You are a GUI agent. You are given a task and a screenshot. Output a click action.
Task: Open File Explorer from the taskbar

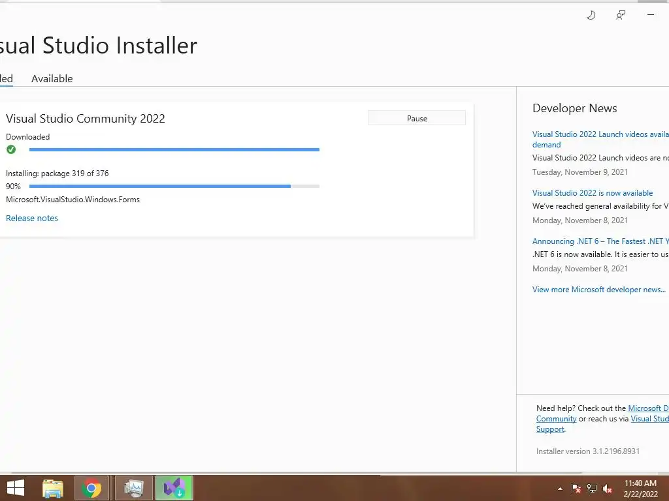(x=53, y=488)
